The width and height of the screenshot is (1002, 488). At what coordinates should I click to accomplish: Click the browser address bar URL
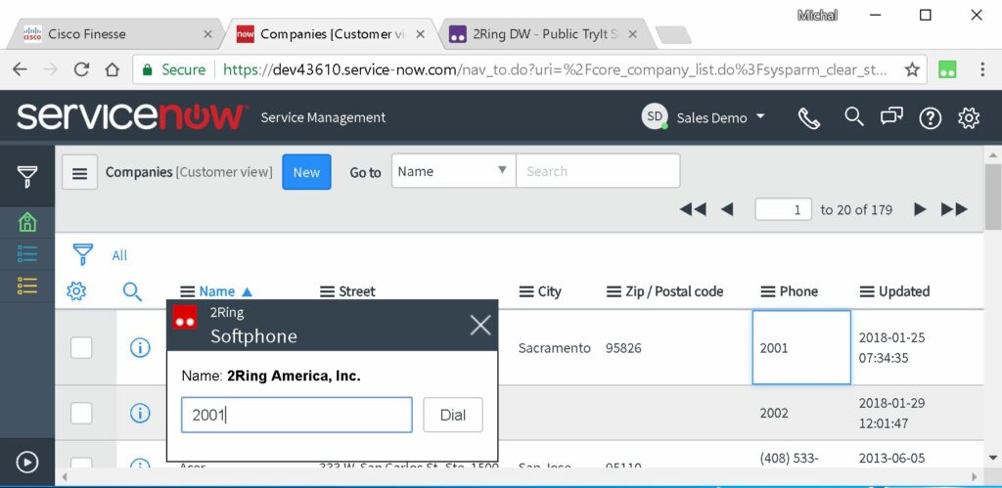pos(555,69)
